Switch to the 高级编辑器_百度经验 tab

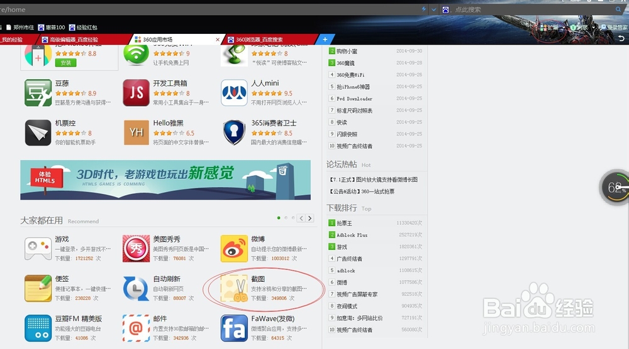coord(85,39)
